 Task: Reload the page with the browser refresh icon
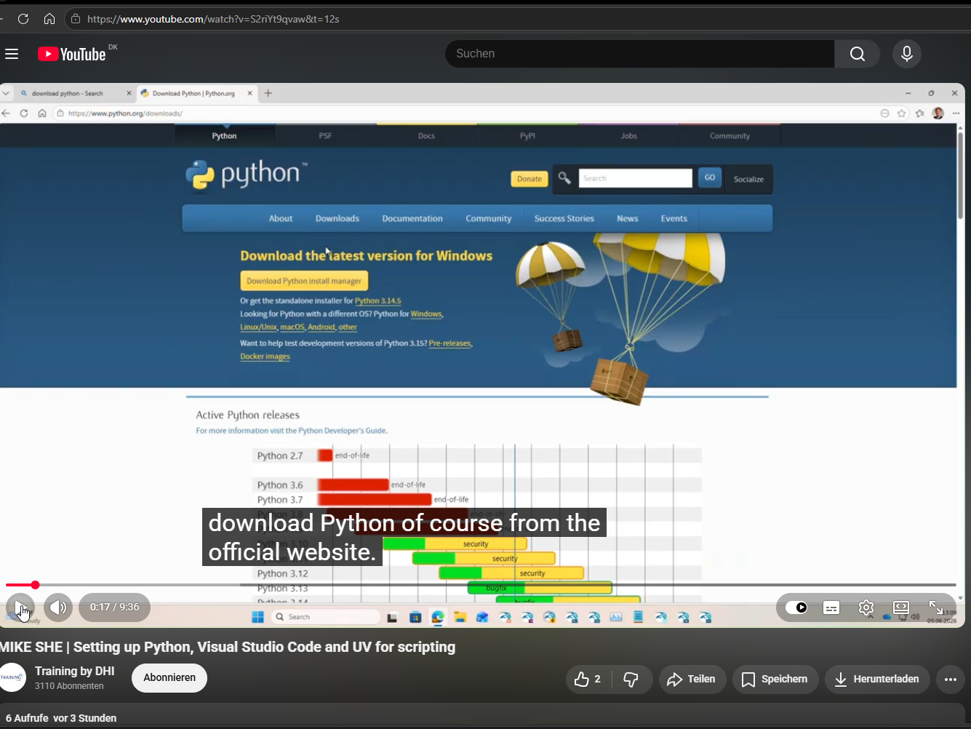coord(23,19)
